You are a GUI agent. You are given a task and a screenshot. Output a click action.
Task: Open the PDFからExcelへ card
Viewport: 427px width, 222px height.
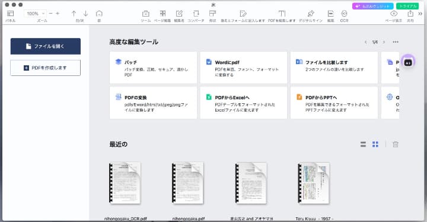tap(244, 103)
